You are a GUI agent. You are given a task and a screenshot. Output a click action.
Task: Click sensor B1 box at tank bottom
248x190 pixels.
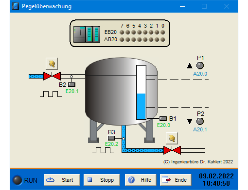pyautogui.click(x=163, y=119)
